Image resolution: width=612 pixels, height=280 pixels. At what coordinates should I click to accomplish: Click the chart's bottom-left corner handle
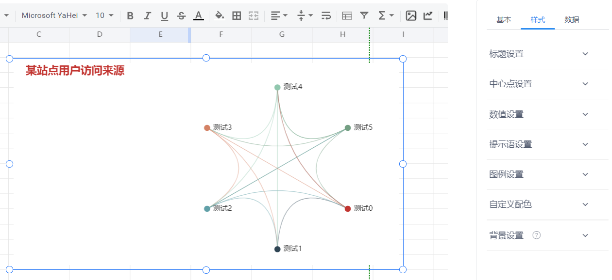coord(9,269)
